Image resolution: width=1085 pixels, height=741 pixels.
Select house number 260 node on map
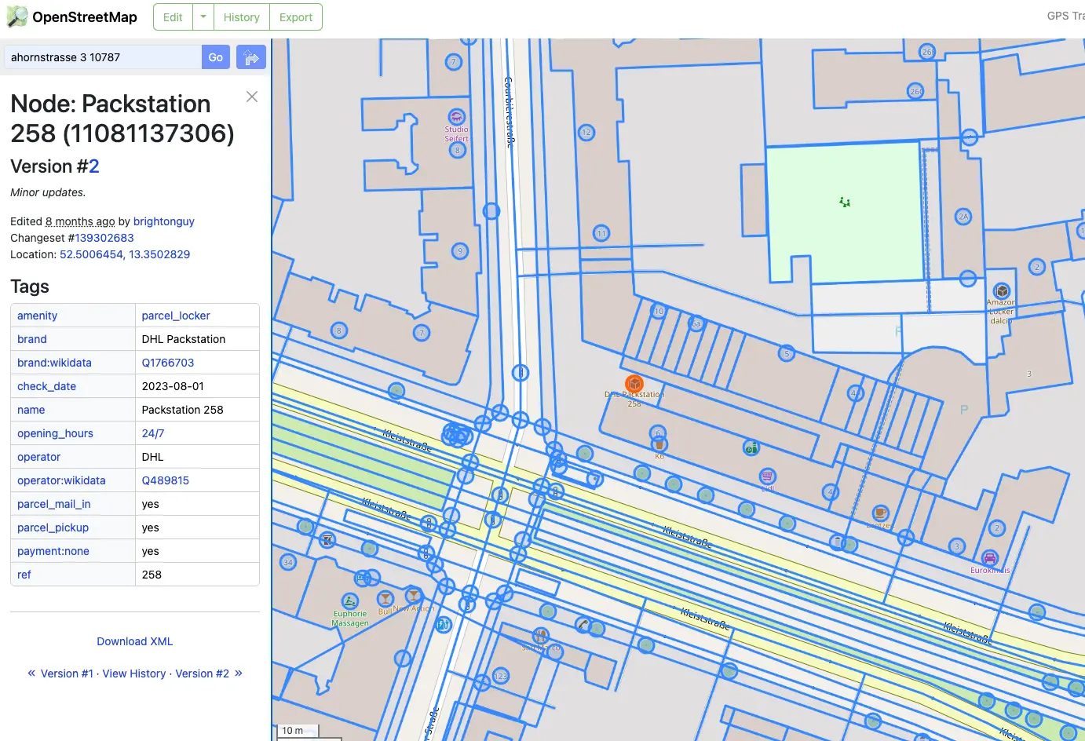click(x=916, y=91)
